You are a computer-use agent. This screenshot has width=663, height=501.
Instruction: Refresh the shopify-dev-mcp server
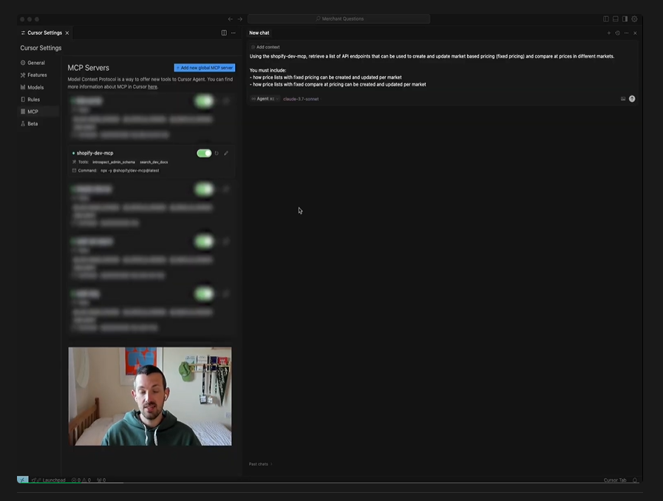(x=217, y=153)
